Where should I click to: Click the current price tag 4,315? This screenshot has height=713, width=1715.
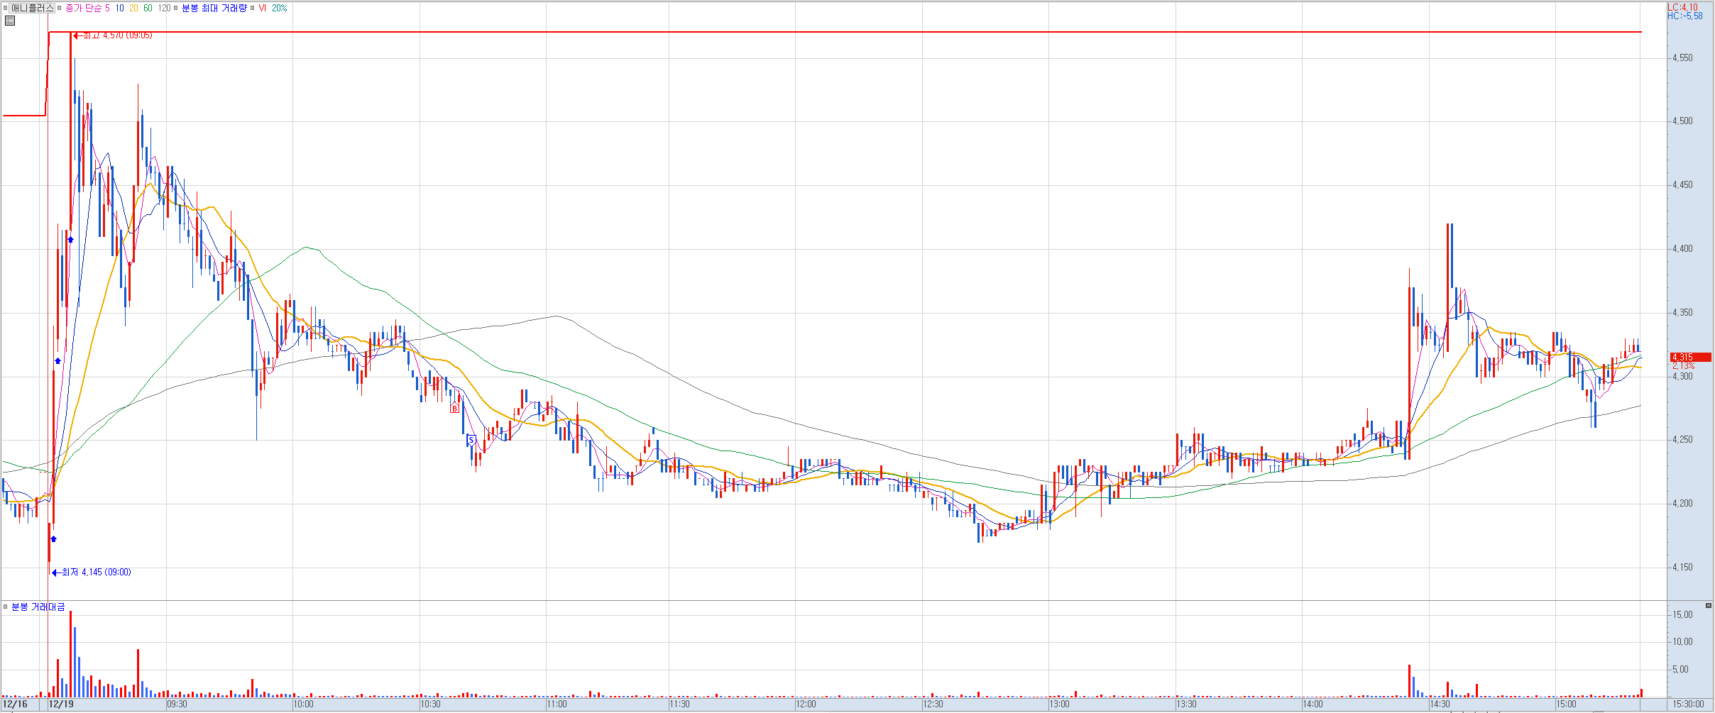(x=1690, y=357)
